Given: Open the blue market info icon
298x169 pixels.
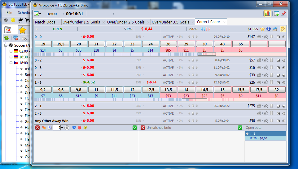Looking at the screenshot, I should (x=268, y=29).
